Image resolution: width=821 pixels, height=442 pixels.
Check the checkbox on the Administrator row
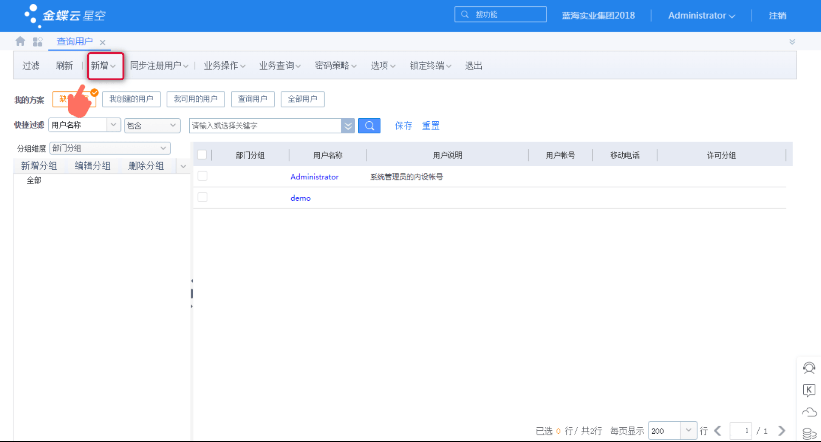click(202, 176)
